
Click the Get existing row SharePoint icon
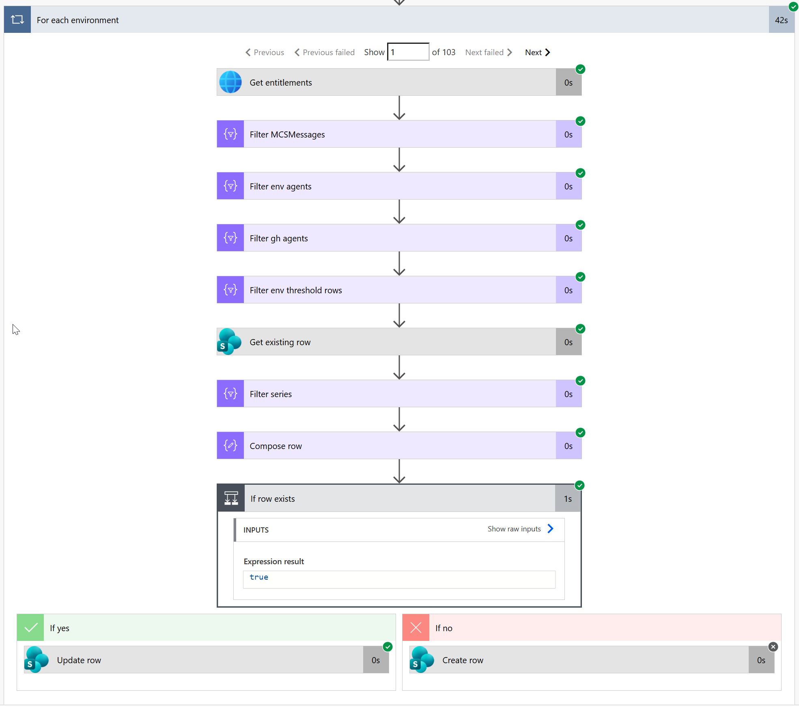point(230,342)
